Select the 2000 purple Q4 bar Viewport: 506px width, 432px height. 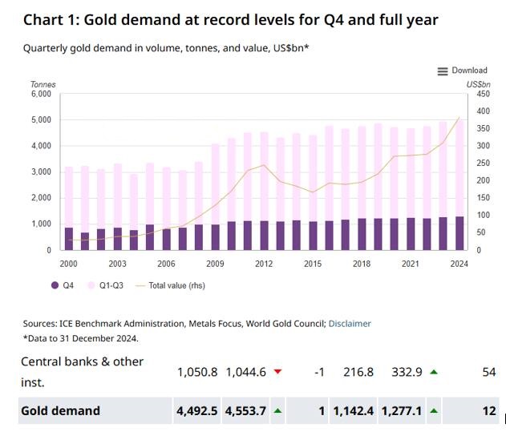point(69,238)
